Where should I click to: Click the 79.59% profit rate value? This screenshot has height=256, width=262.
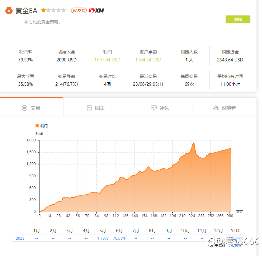tap(26, 60)
